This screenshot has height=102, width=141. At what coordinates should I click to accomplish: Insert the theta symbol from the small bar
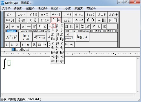(12, 27)
